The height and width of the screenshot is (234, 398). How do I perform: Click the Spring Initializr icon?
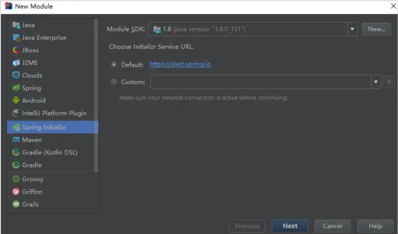pyautogui.click(x=16, y=127)
